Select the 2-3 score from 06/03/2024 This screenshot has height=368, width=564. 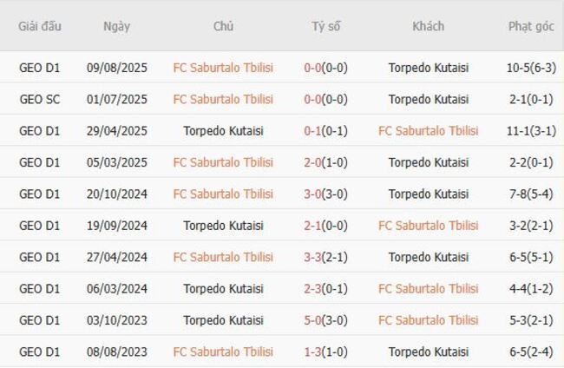click(x=312, y=289)
